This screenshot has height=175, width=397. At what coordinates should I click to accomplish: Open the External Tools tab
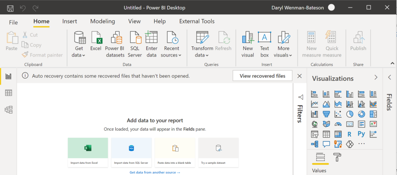197,21
